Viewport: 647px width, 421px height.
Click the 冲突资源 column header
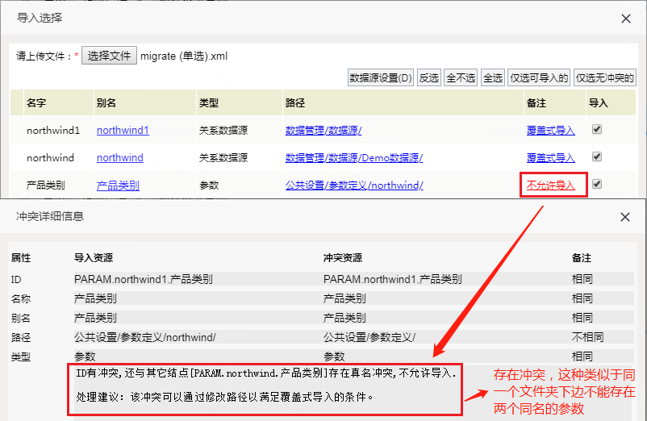tap(343, 258)
